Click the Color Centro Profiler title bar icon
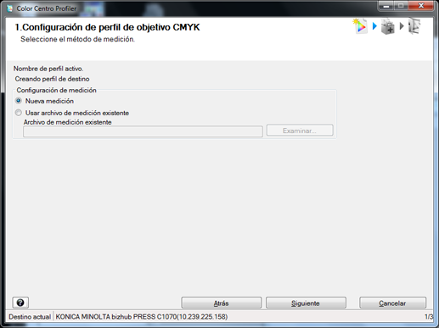The width and height of the screenshot is (439, 328). coord(10,8)
